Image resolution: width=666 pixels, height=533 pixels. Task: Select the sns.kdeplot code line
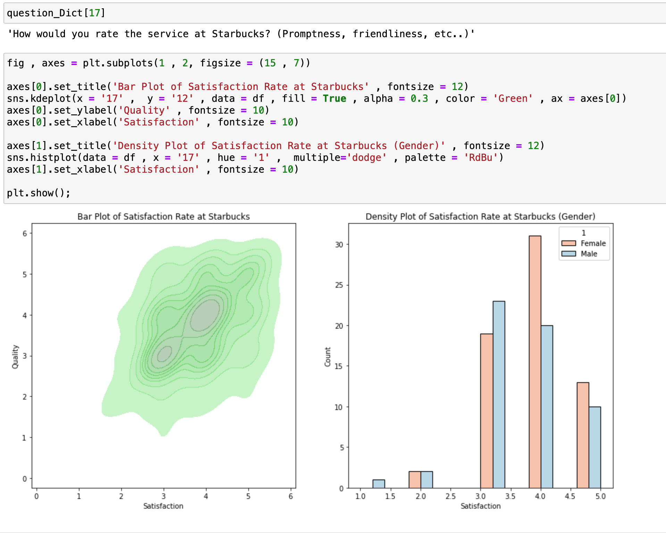317,98
